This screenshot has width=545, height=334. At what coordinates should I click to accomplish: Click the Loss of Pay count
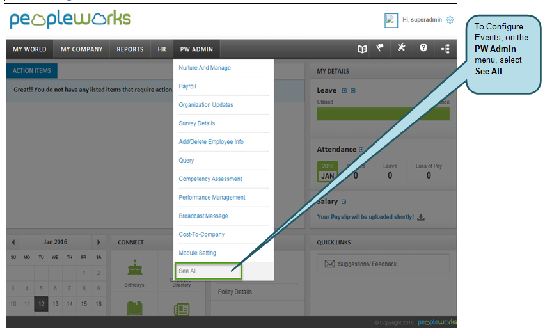tap(429, 175)
